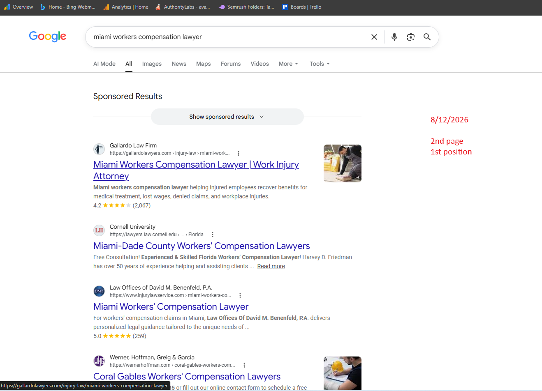Open Home - Bing Webmaster bookmark
542x391 pixels.
67,7
